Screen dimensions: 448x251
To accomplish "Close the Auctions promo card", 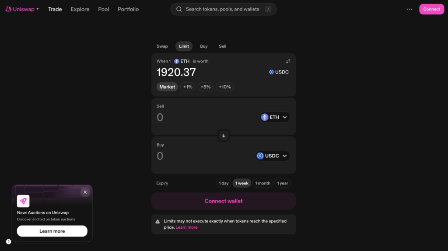I will pos(85,192).
